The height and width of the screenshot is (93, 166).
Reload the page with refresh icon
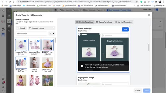coord(10,2)
